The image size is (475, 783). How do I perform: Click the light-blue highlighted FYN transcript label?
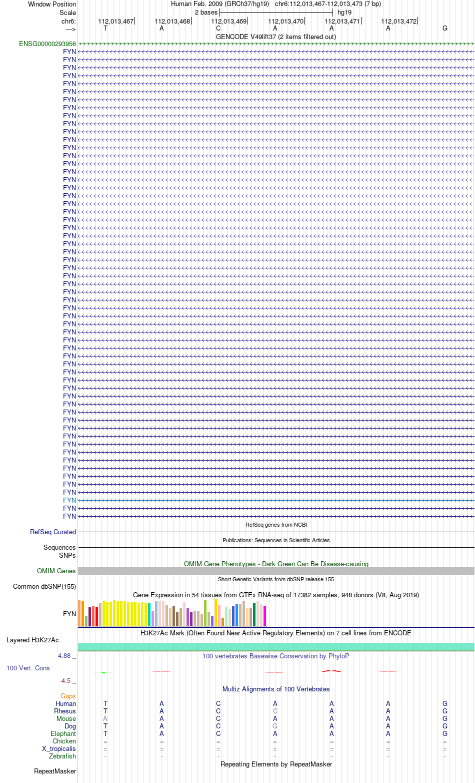69,501
